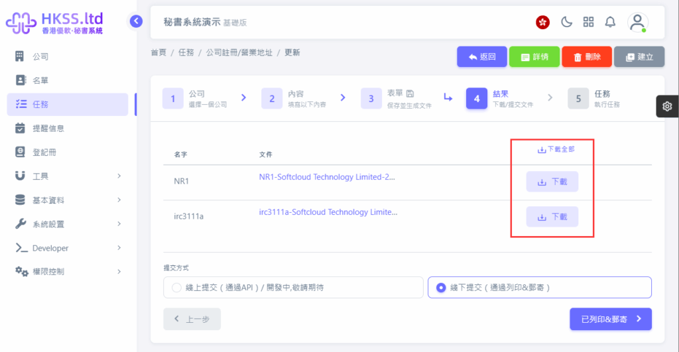Go to step 1 公司 tab

coord(195,99)
